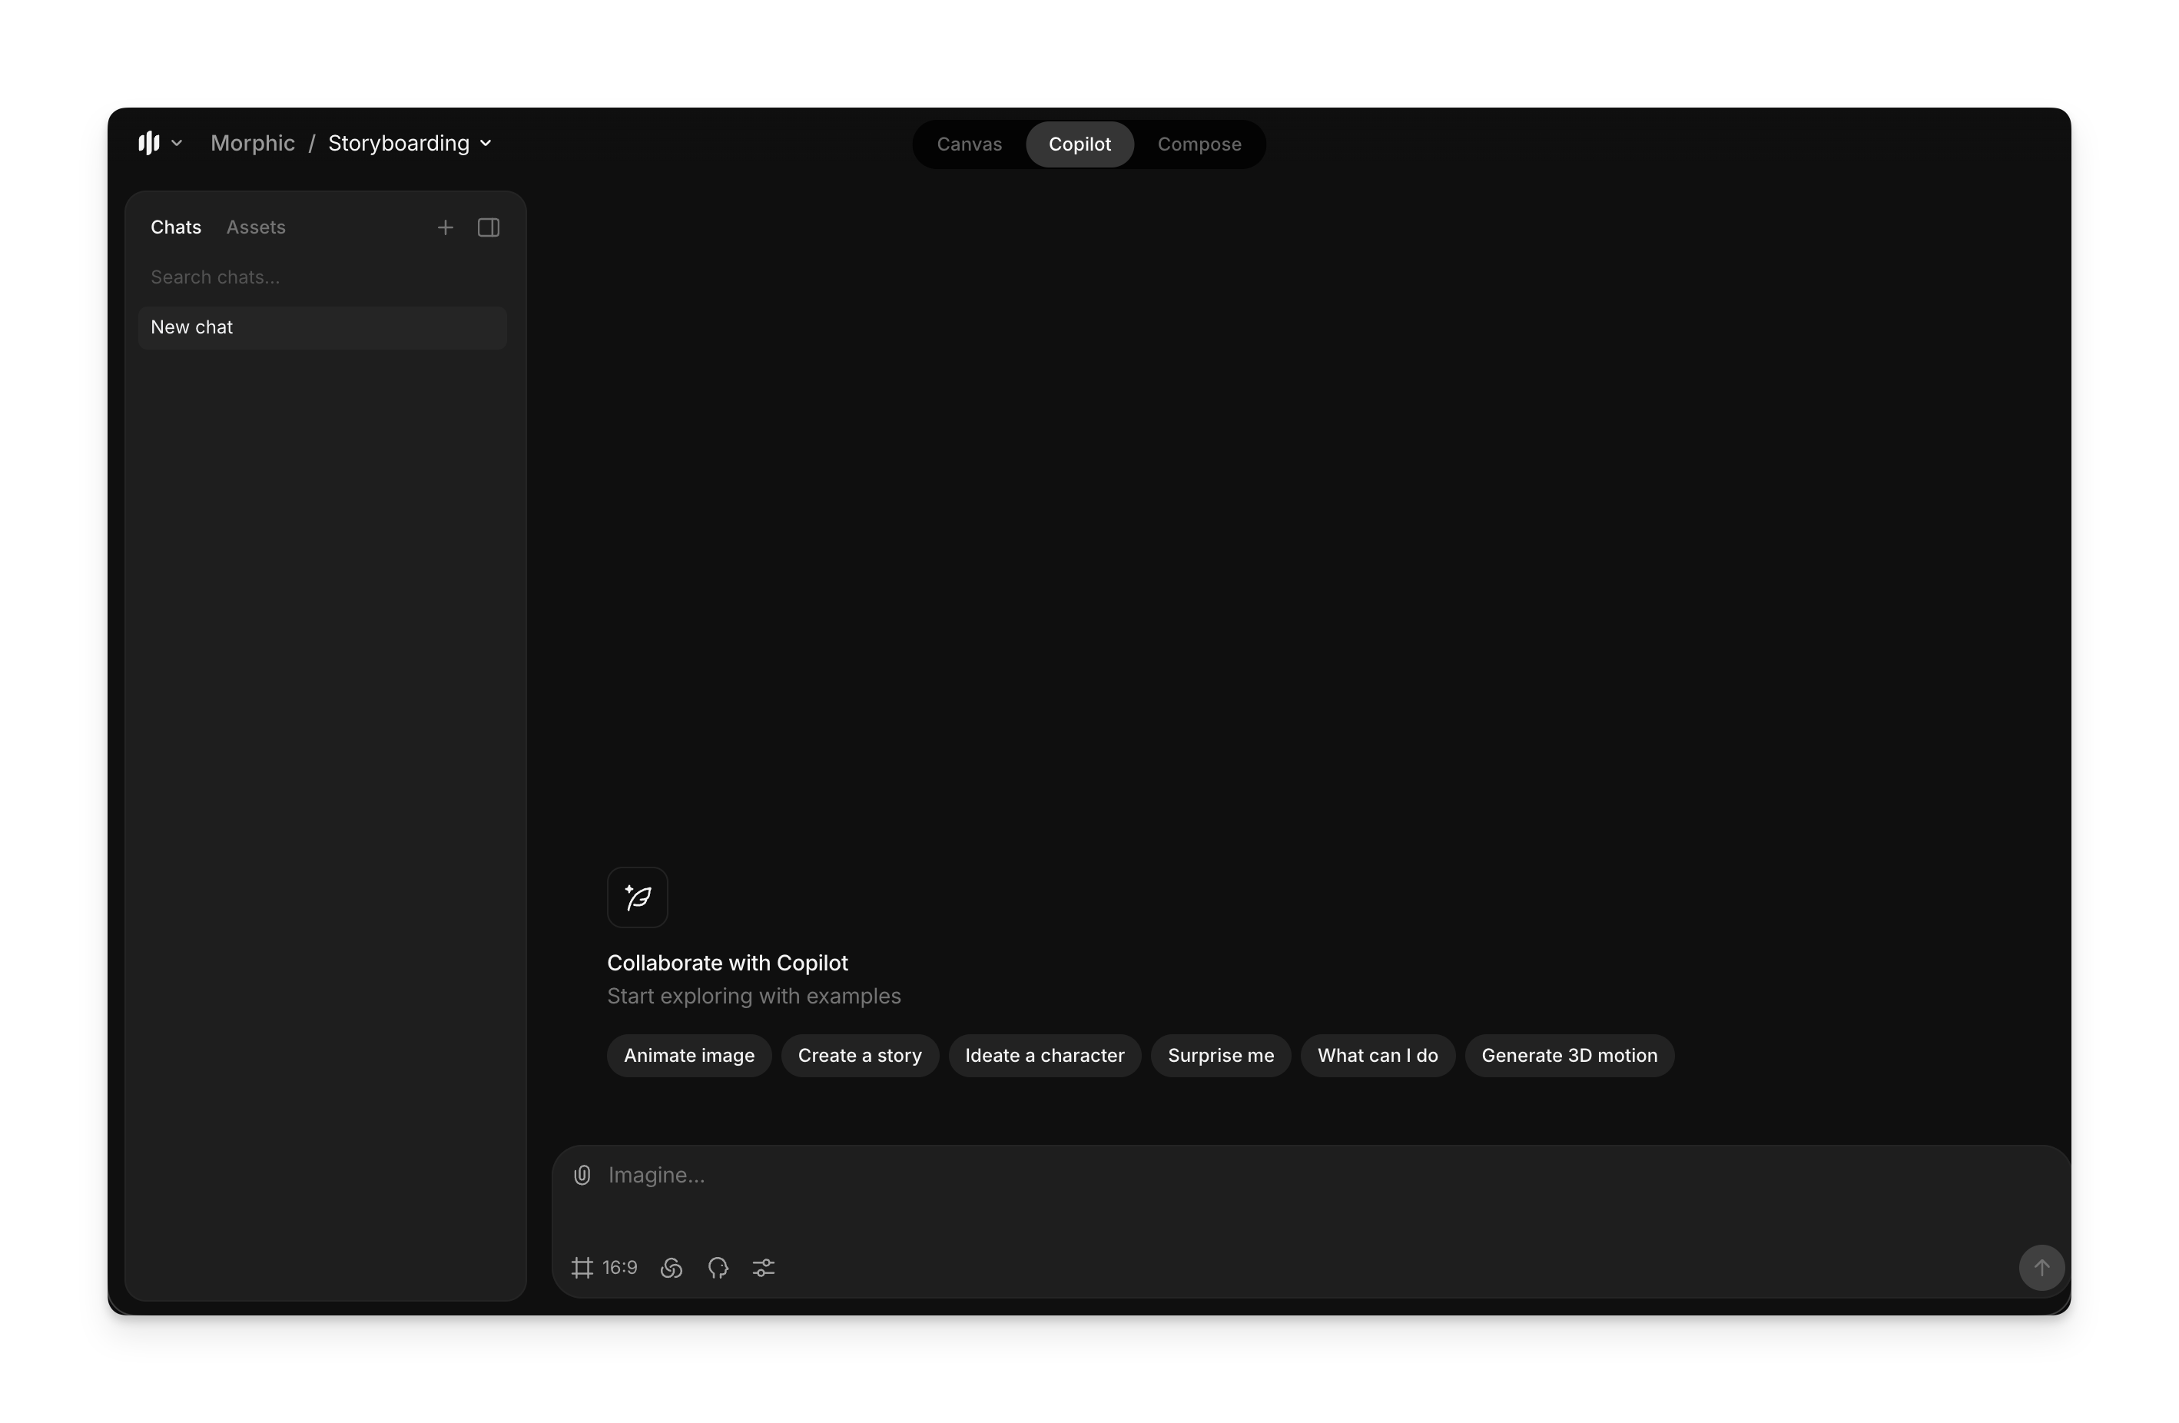The width and height of the screenshot is (2179, 1423).
Task: Open the Storyboarding project dropdown
Action: (x=410, y=143)
